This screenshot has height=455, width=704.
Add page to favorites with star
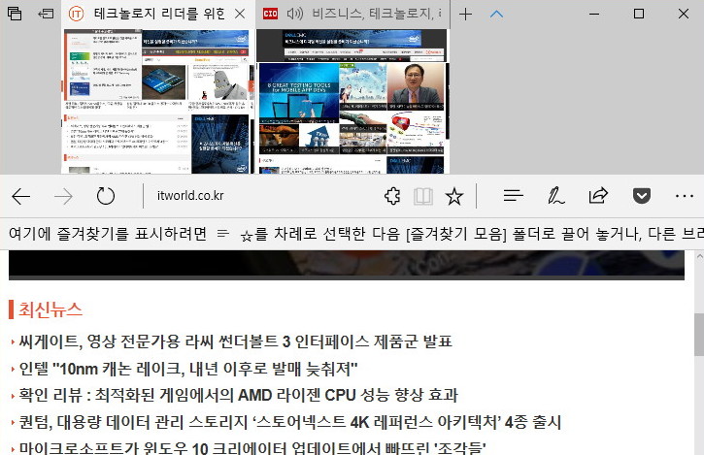tap(453, 196)
